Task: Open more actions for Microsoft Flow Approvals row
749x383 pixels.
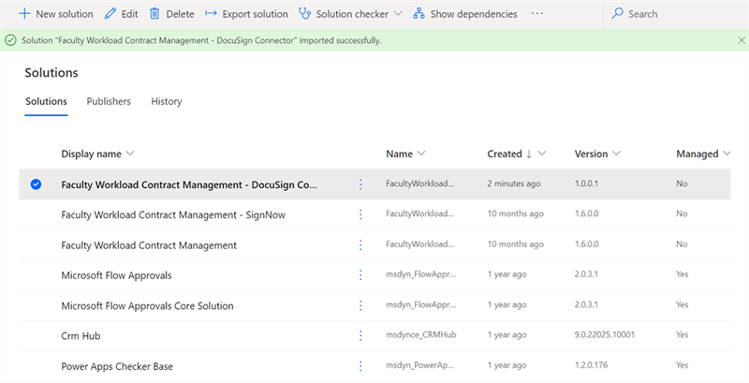Action: point(360,275)
